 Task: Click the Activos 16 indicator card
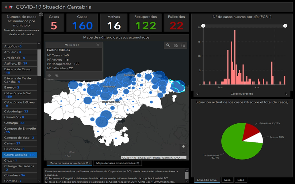[x=114, y=23]
